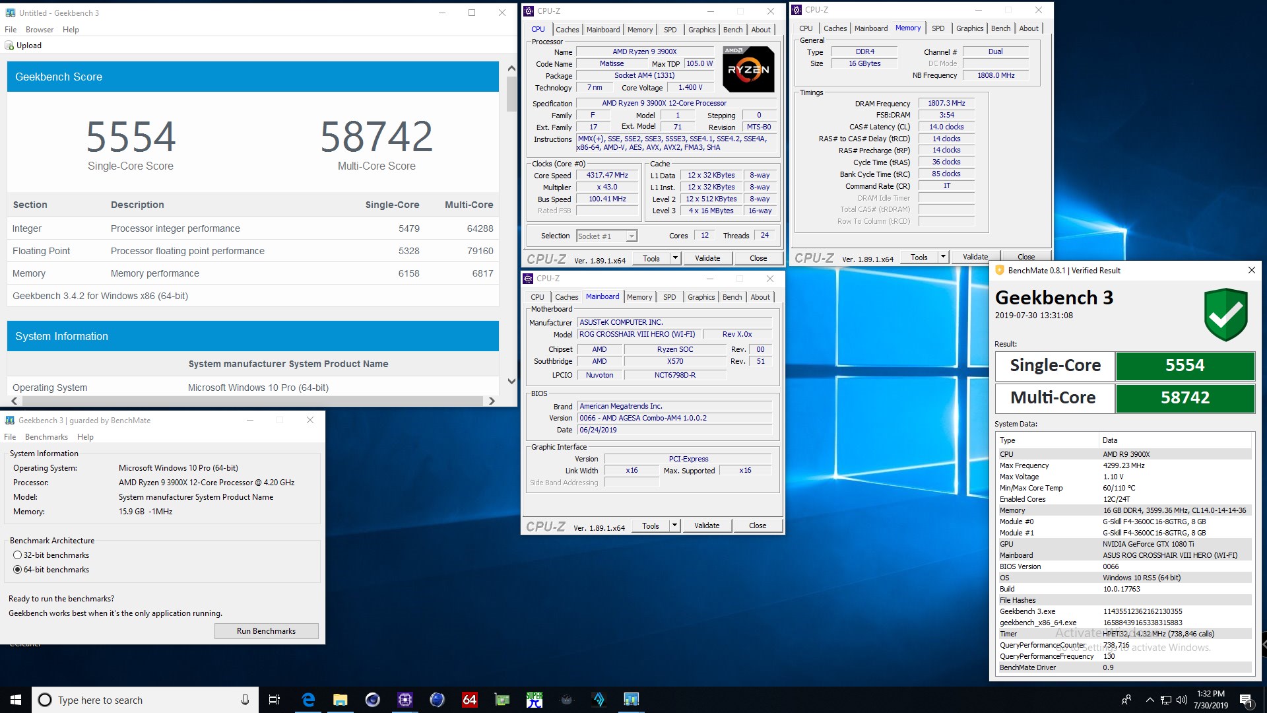Select 32-bit benchmarks option

(x=18, y=555)
